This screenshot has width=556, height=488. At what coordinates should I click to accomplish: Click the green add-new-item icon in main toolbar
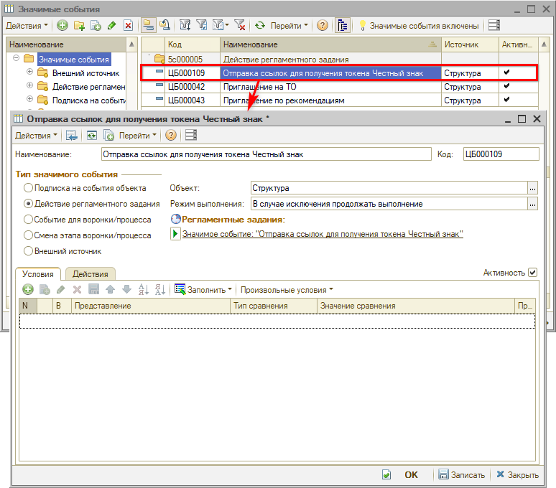(x=62, y=25)
